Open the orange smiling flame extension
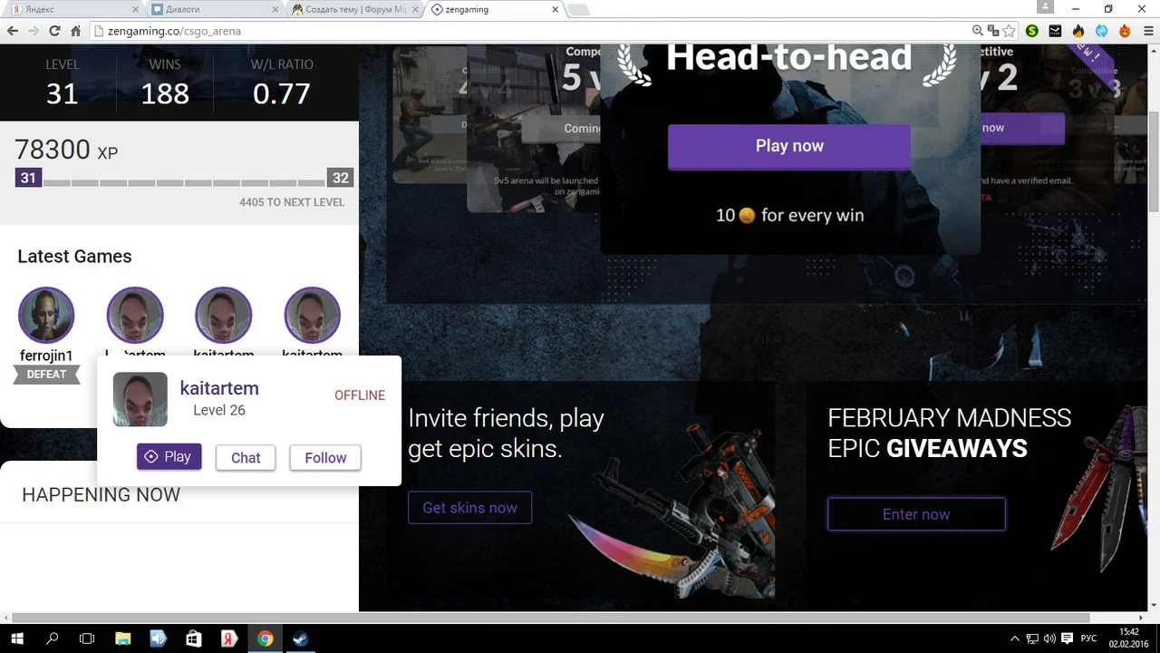This screenshot has width=1160, height=653. point(1125,31)
